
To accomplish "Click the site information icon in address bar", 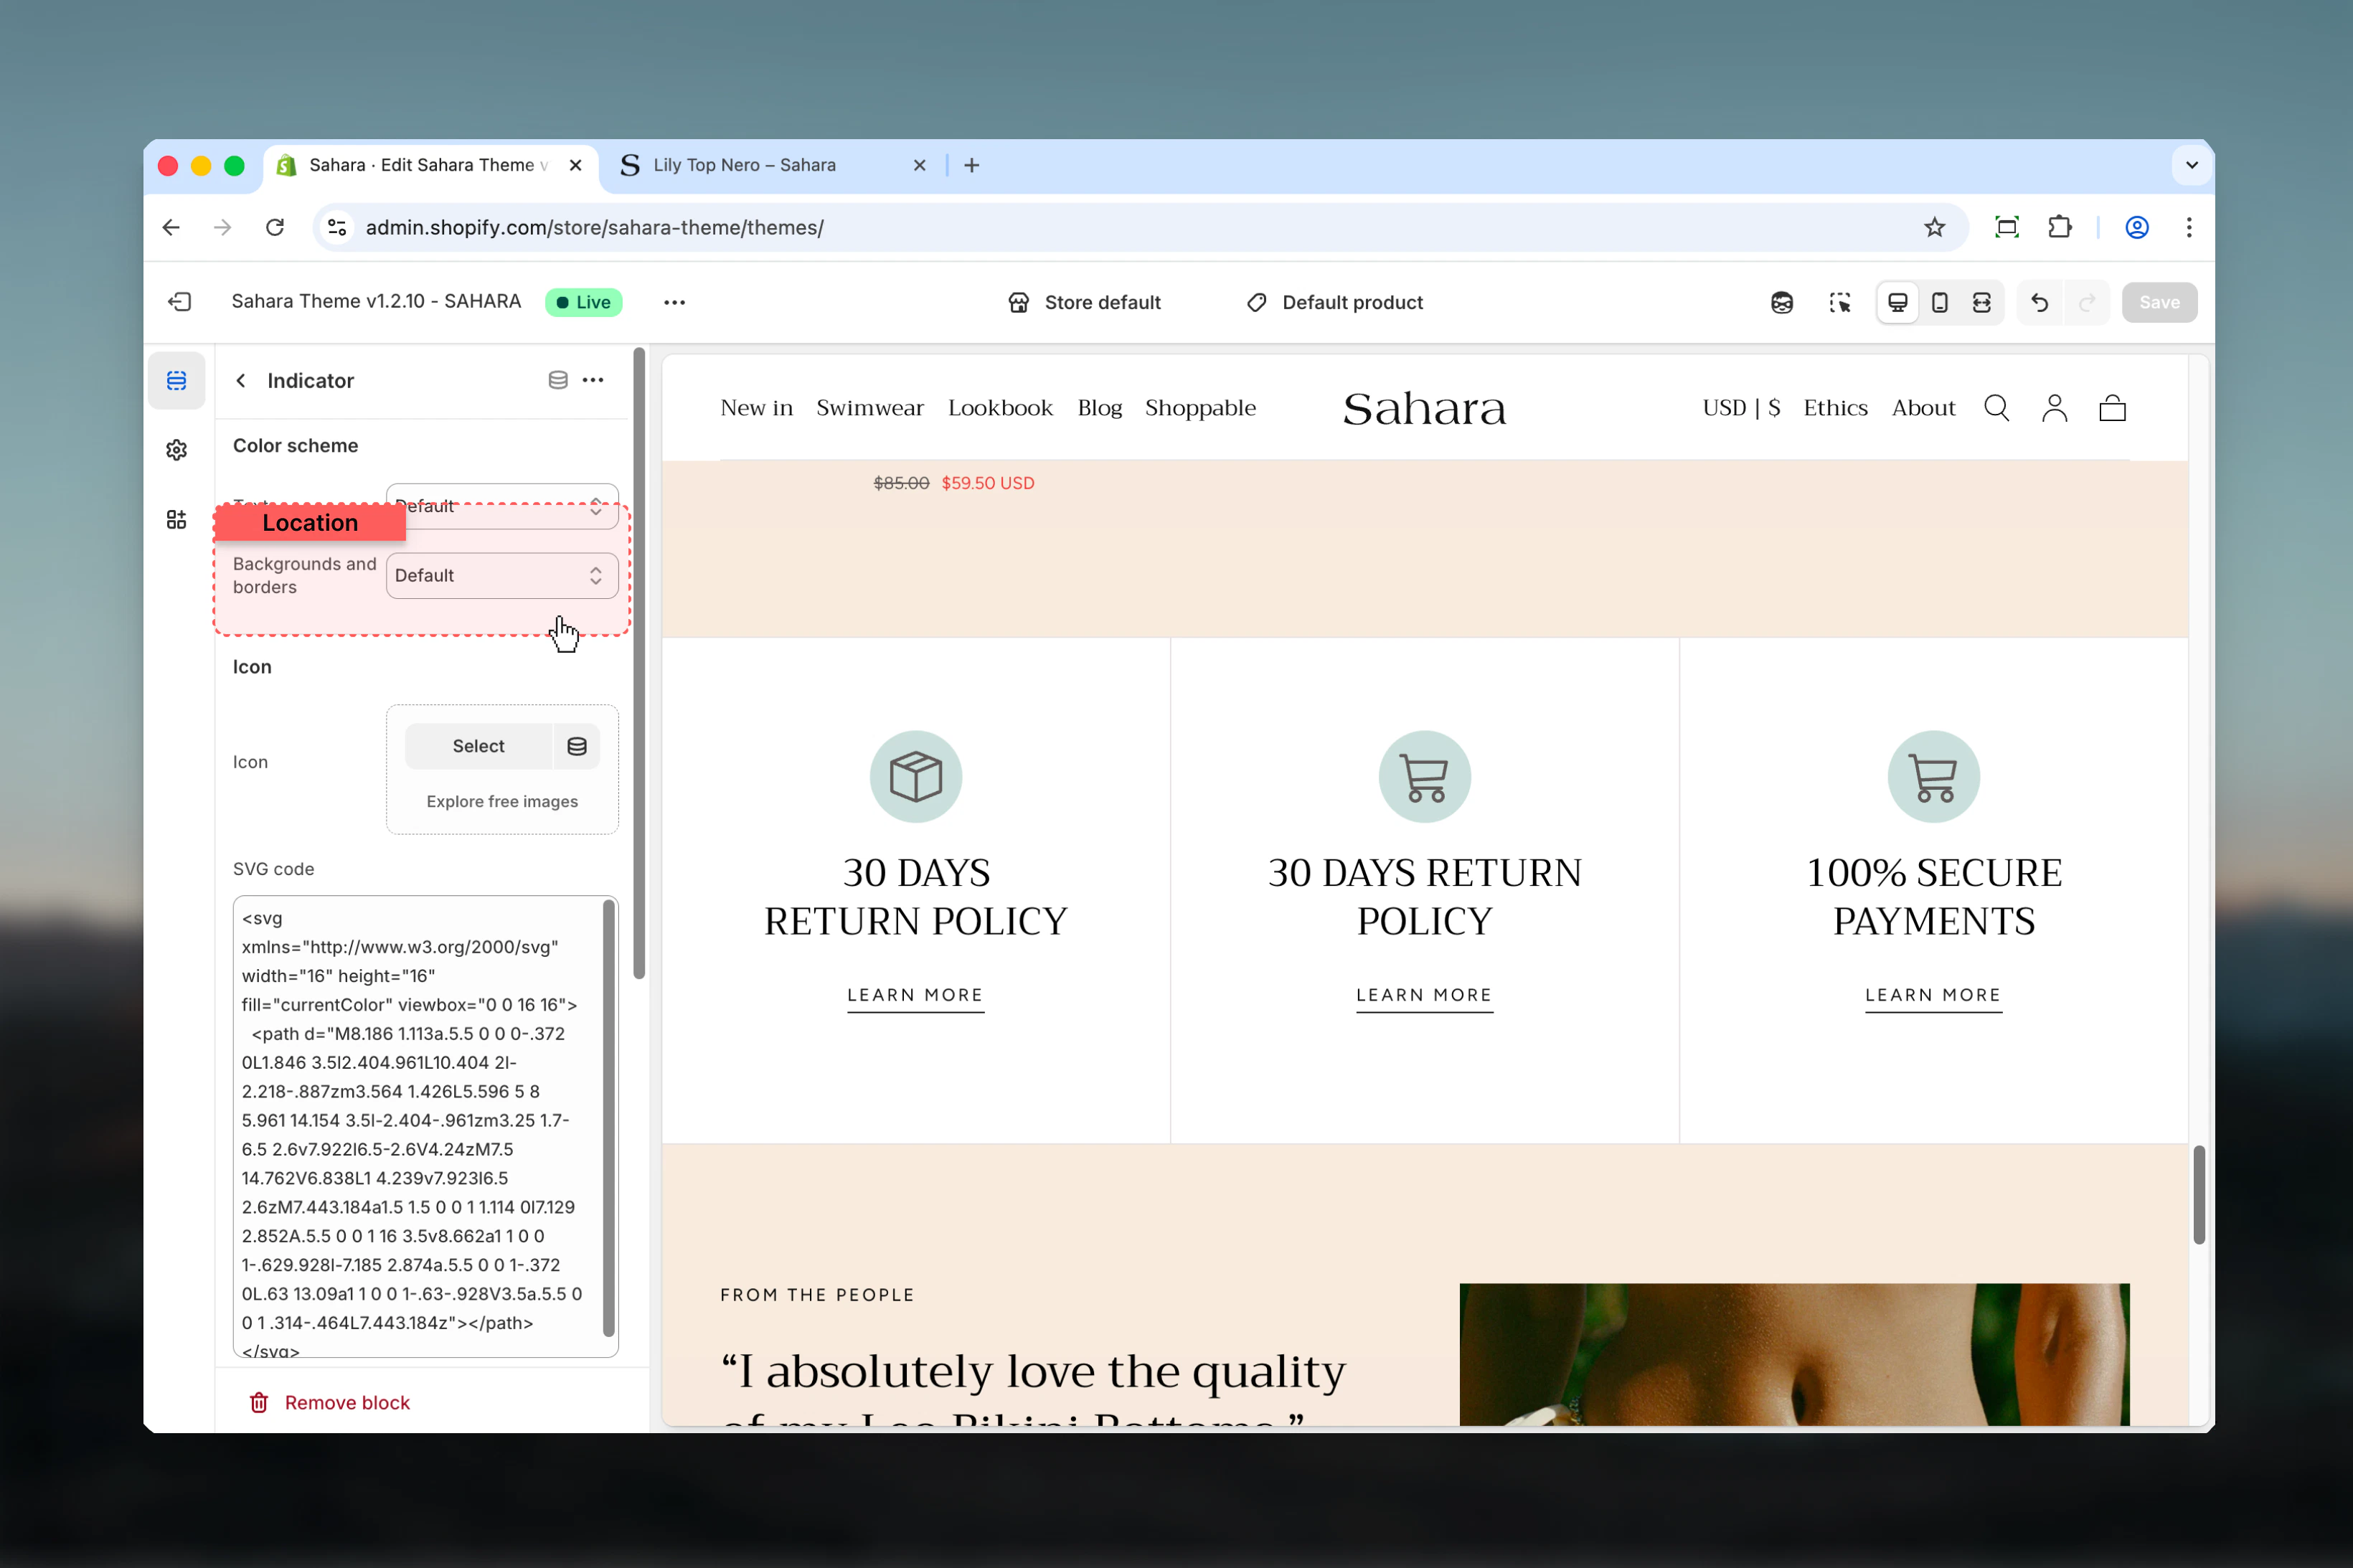I will pos(337,227).
